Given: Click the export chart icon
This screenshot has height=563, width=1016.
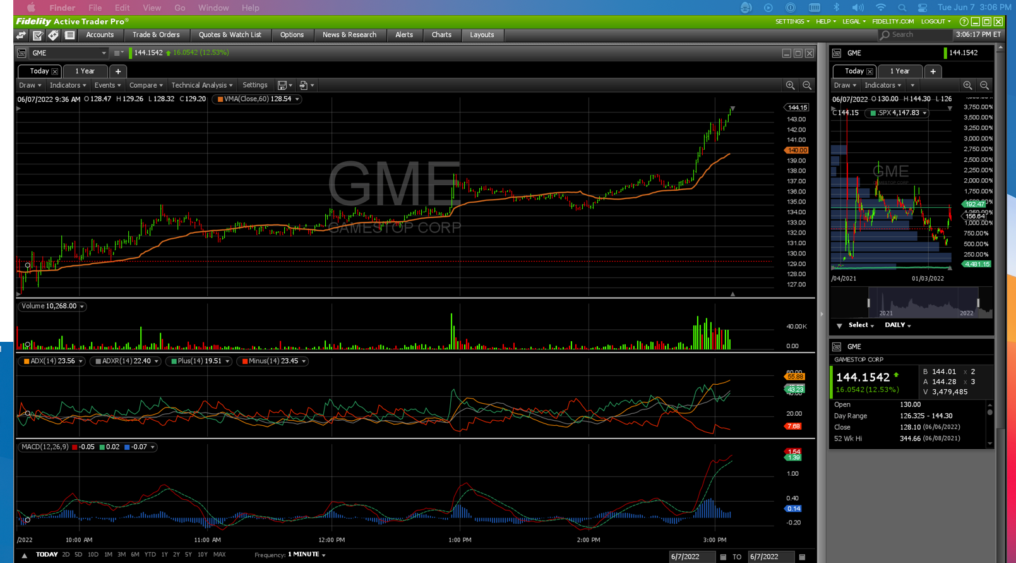Looking at the screenshot, I should pos(304,85).
